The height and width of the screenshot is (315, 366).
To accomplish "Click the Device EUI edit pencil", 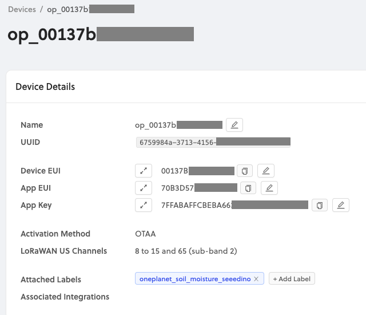I will [x=266, y=171].
